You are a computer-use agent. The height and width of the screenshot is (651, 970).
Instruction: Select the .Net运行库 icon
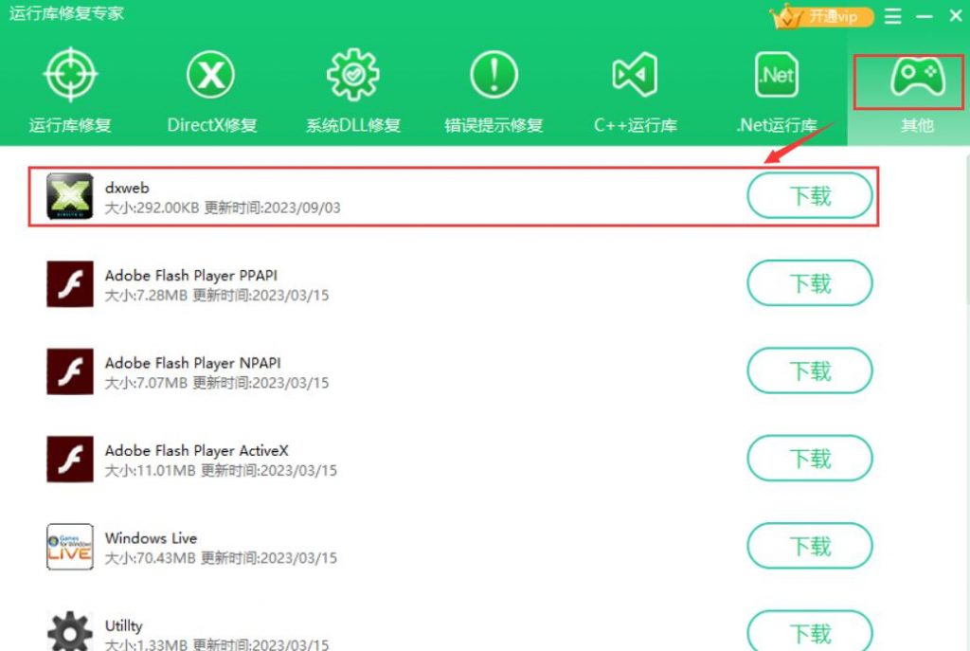pos(777,75)
